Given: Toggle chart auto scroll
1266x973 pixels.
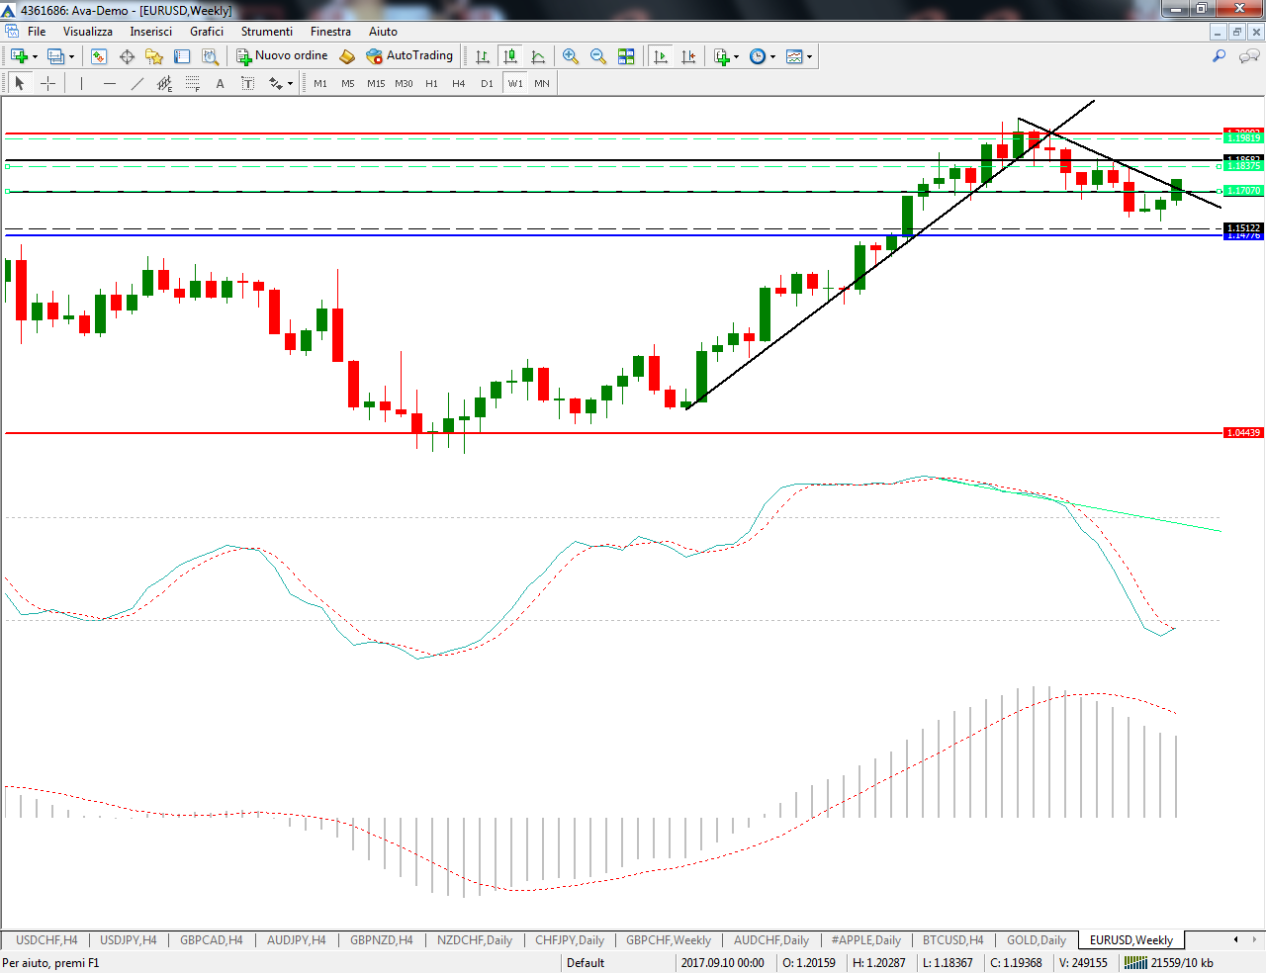Looking at the screenshot, I should point(661,56).
